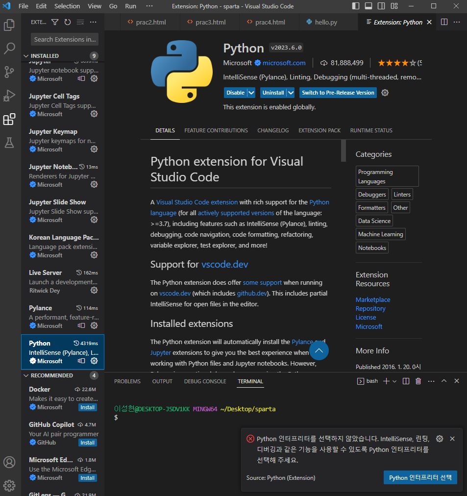The height and width of the screenshot is (496, 467).
Task: Filter extensions with the funnel icon
Action: tap(55, 22)
